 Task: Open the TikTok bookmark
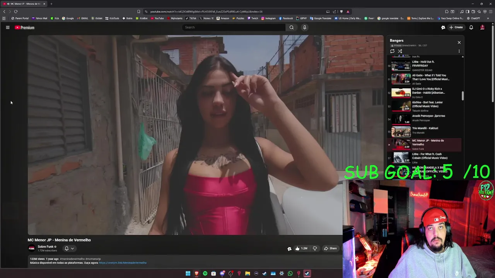click(191, 18)
